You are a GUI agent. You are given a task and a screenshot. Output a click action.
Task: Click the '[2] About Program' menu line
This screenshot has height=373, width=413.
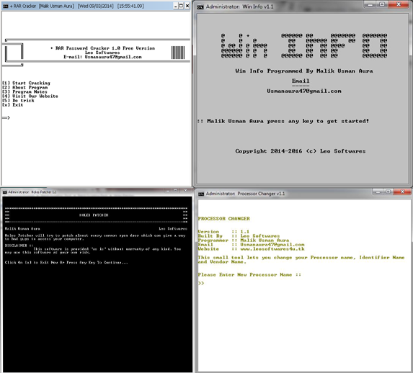coord(25,87)
